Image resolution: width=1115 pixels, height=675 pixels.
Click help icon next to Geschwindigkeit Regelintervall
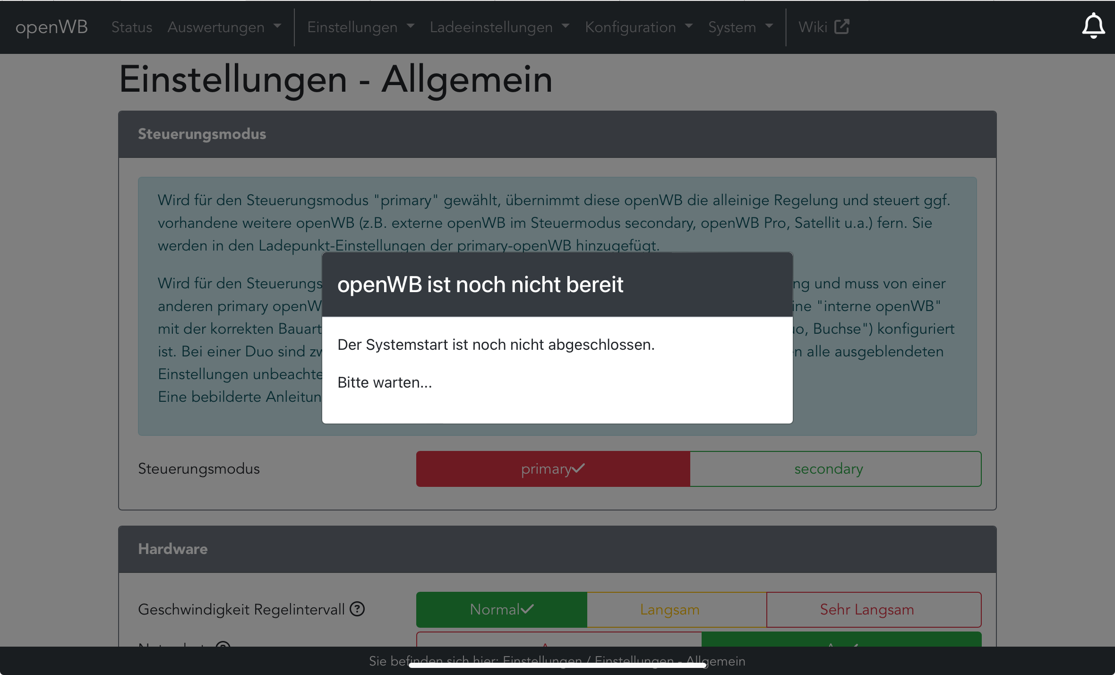click(357, 609)
